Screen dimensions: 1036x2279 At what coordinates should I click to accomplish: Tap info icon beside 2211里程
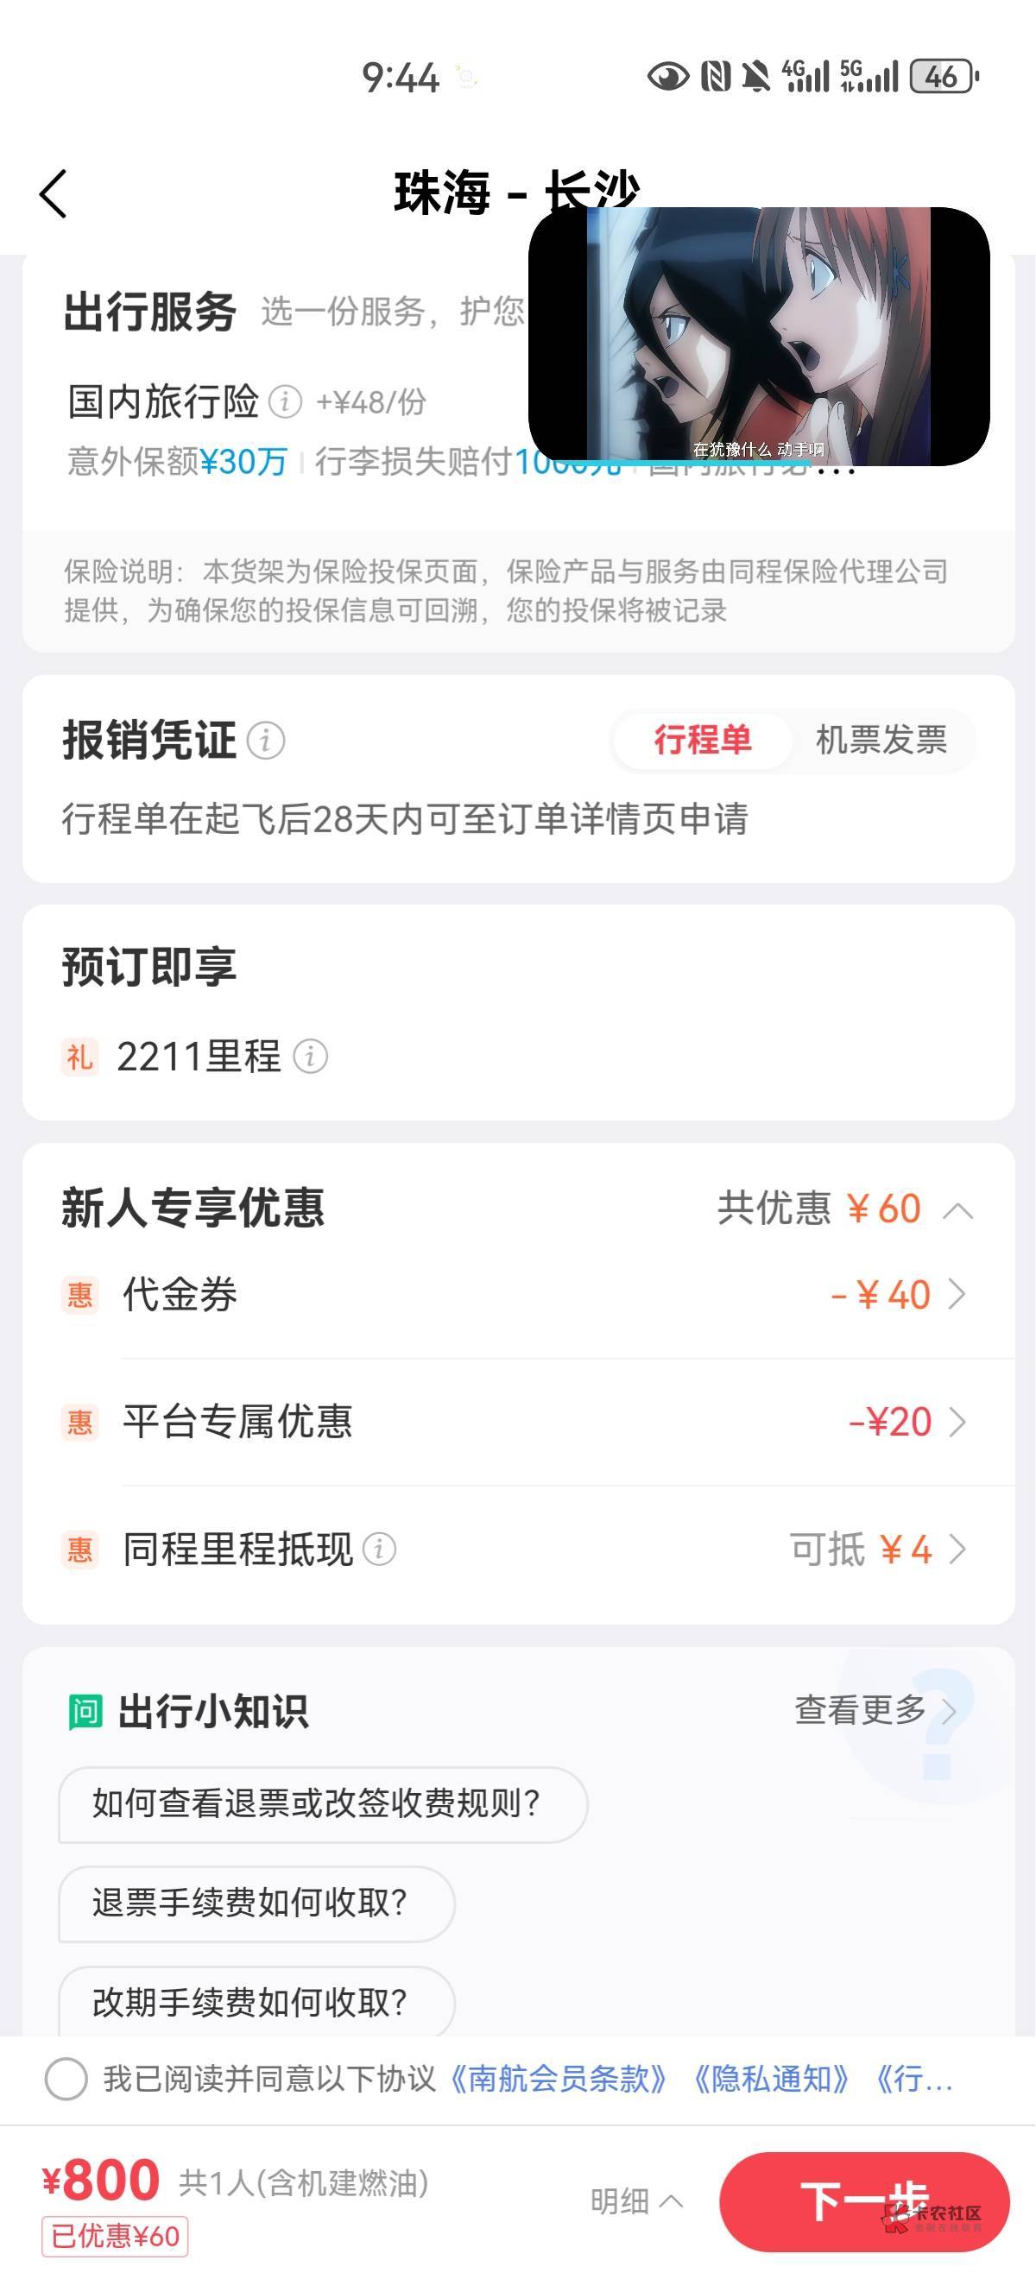(x=311, y=1057)
